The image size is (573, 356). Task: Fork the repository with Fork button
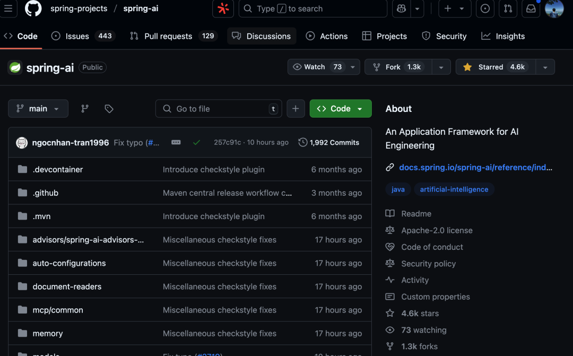point(398,67)
